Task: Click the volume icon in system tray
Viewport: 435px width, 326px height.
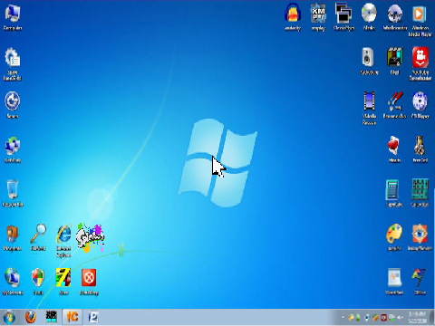Action: [401, 318]
